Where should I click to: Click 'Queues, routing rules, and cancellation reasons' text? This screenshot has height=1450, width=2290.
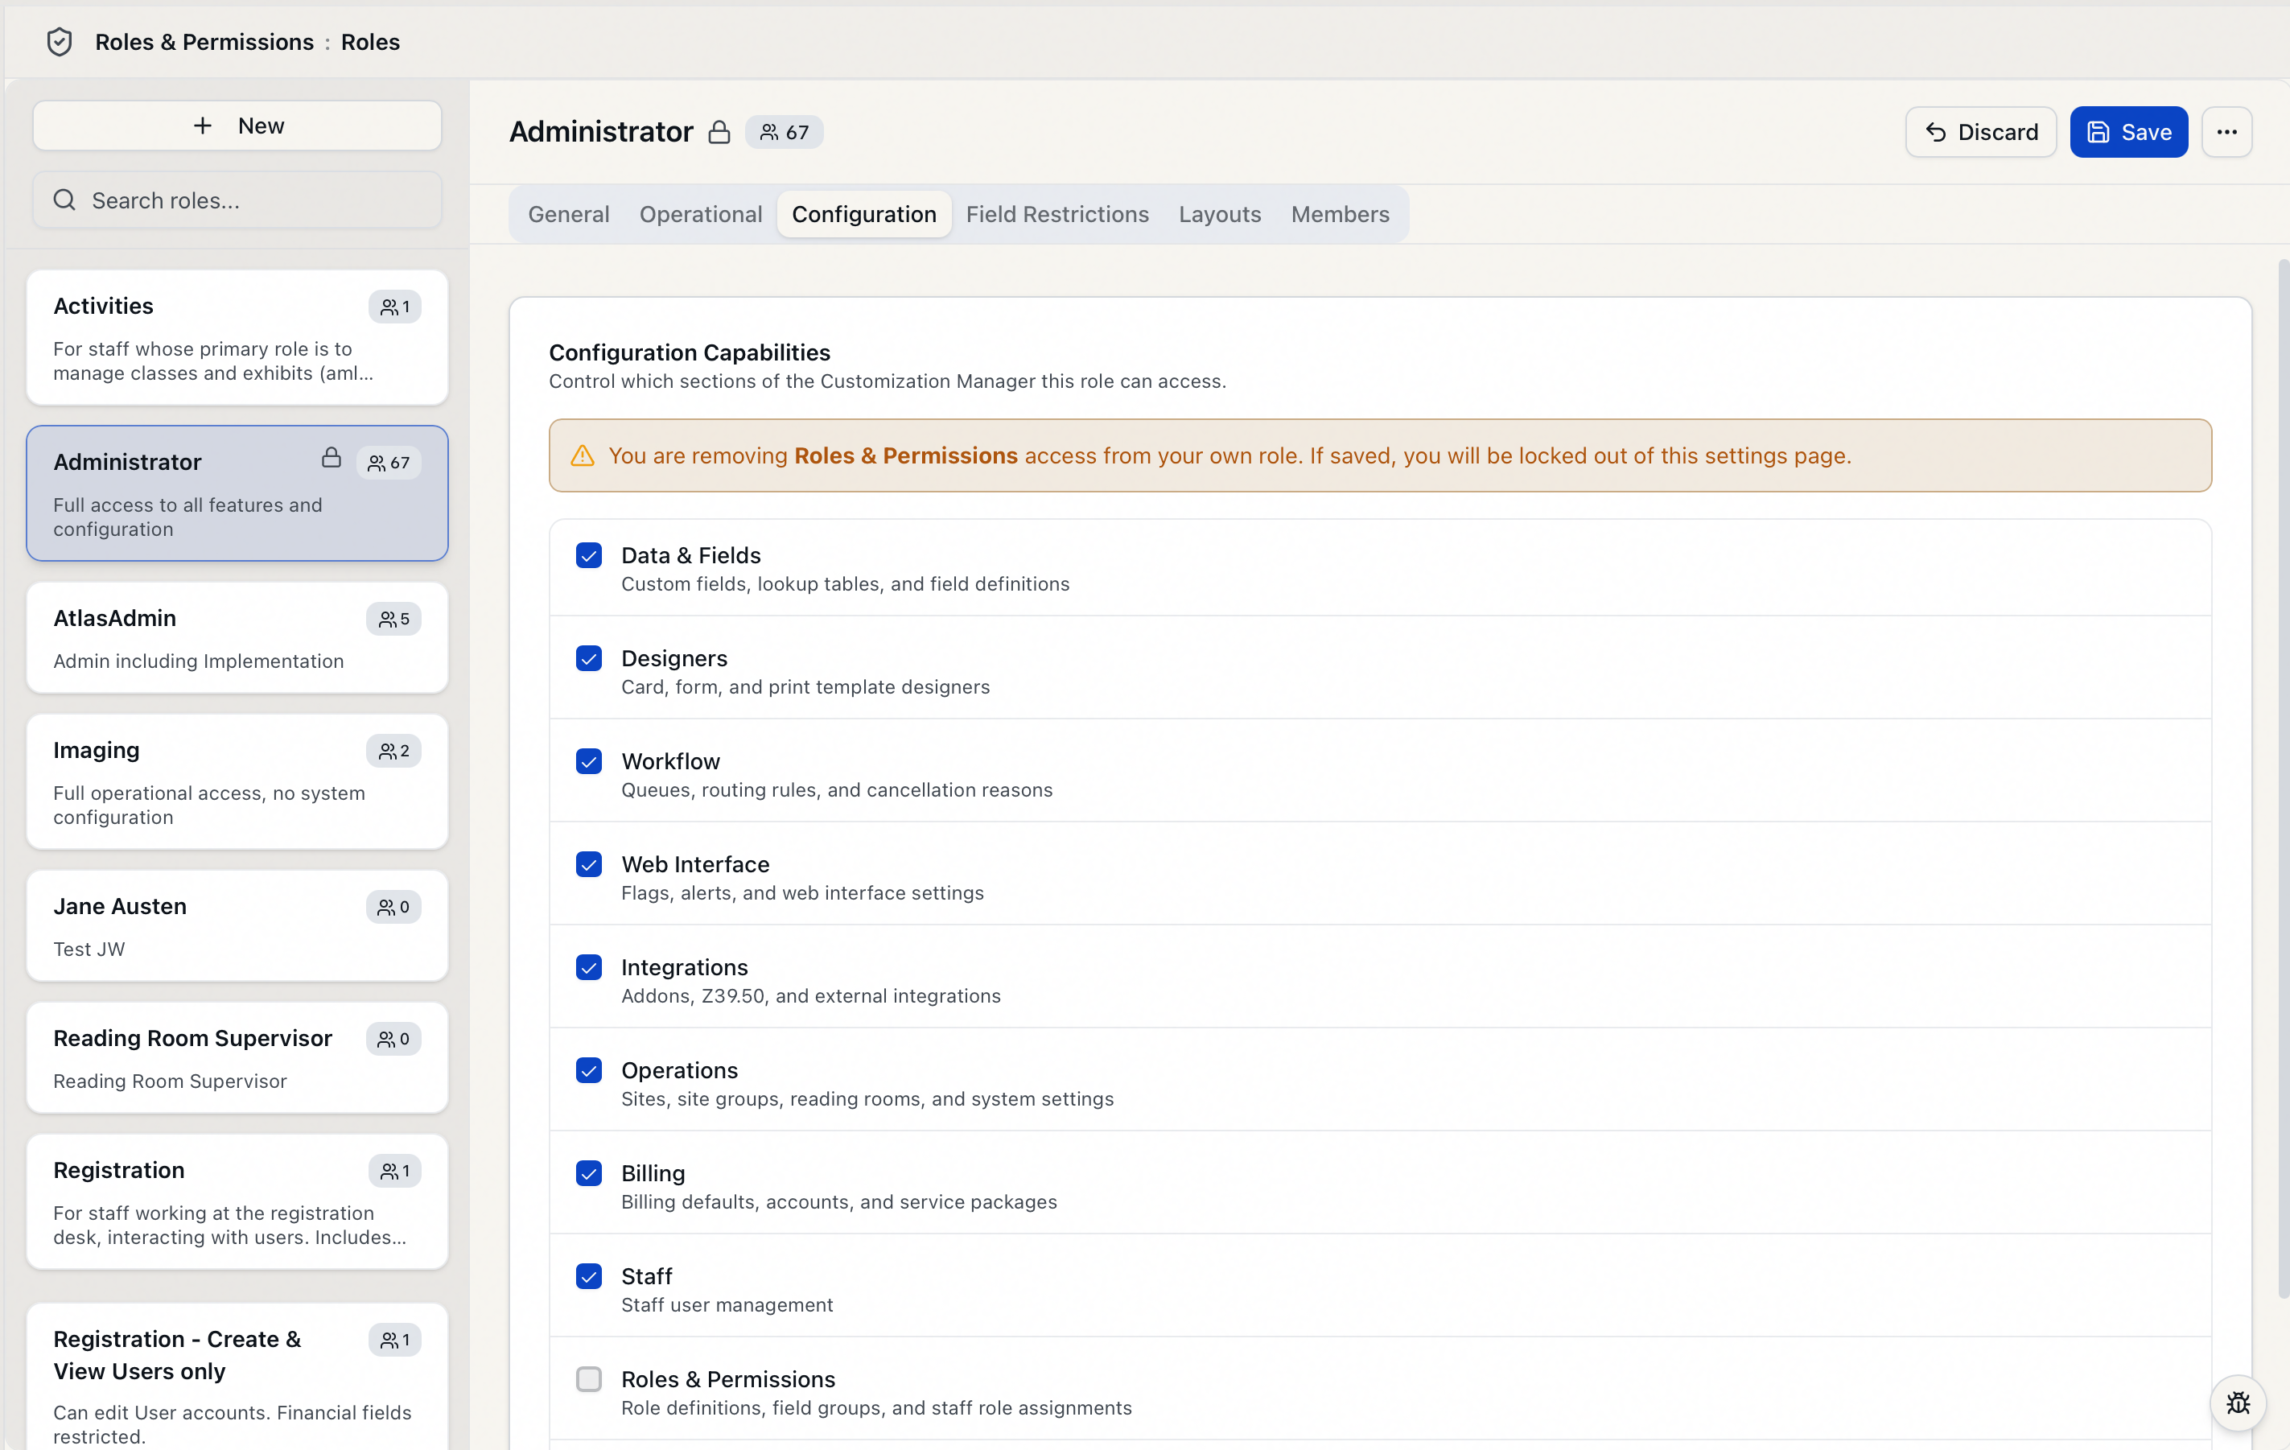click(x=837, y=790)
